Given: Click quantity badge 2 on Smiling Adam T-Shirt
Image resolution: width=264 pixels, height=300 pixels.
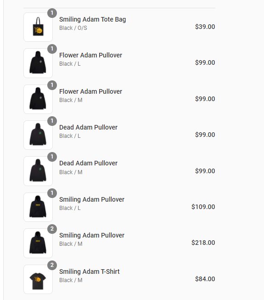Looking at the screenshot, I should [x=52, y=265].
